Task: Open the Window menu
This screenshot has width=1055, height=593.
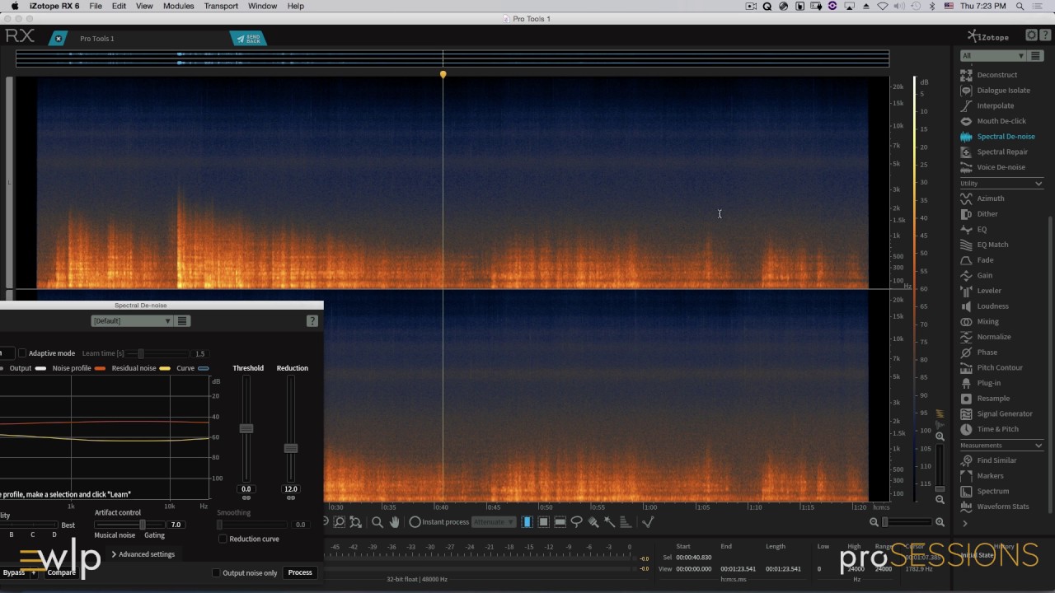Action: 263,6
